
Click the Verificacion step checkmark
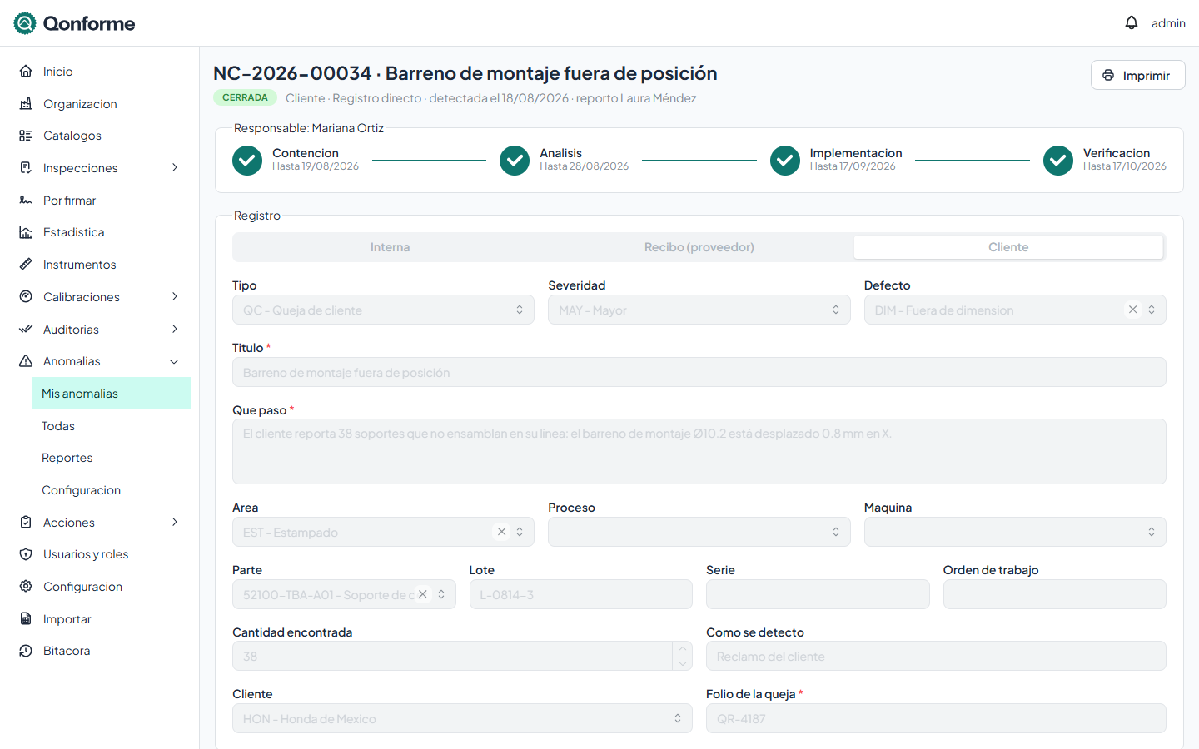(1058, 161)
